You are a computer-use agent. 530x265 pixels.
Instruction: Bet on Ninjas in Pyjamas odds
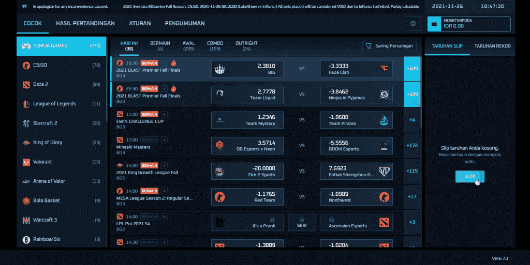[356, 95]
